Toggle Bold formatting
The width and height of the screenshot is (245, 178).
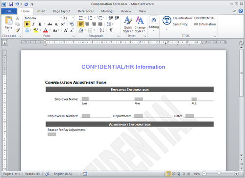click(x=27, y=24)
